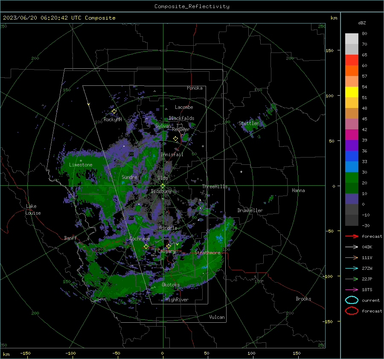Click the Didsbury label

click(x=161, y=191)
